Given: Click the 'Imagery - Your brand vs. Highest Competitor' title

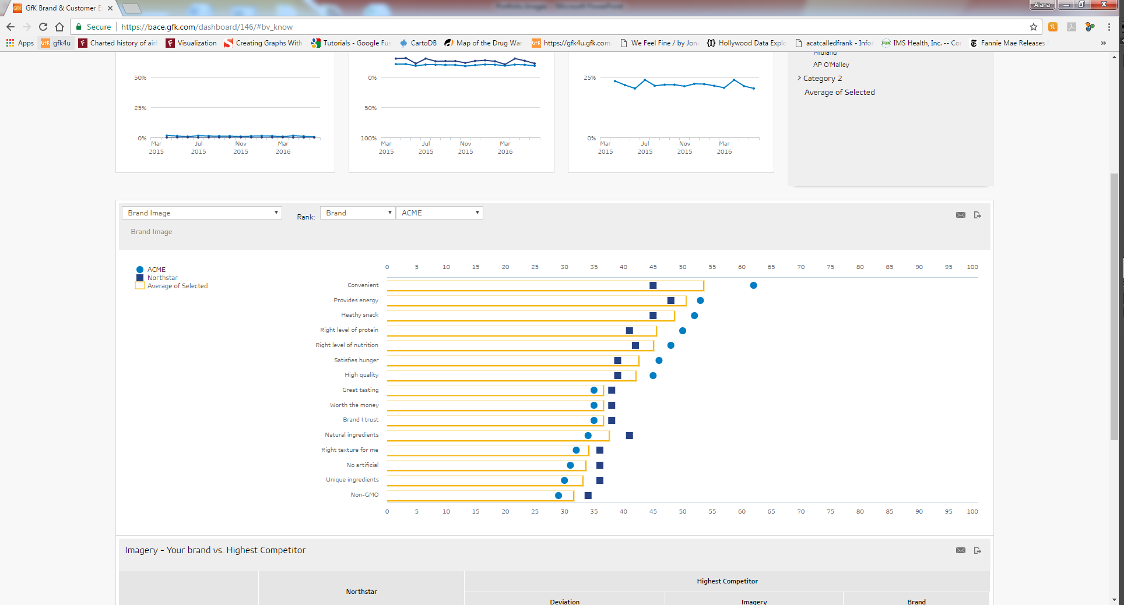Looking at the screenshot, I should 215,550.
